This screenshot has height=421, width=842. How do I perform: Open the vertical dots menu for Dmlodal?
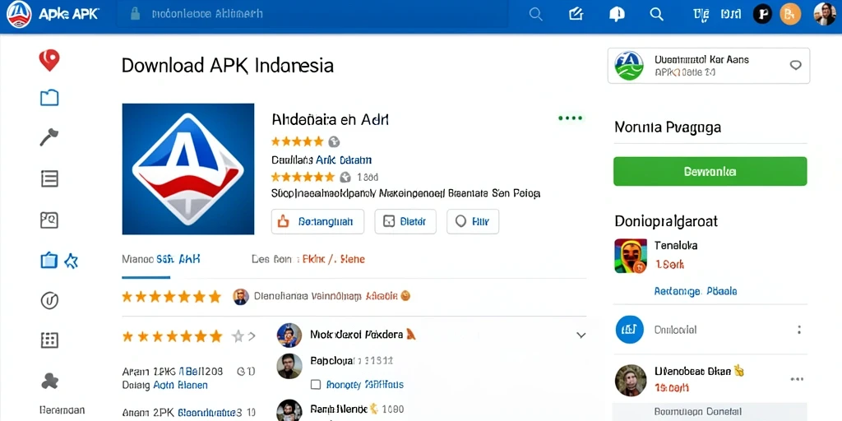799,330
